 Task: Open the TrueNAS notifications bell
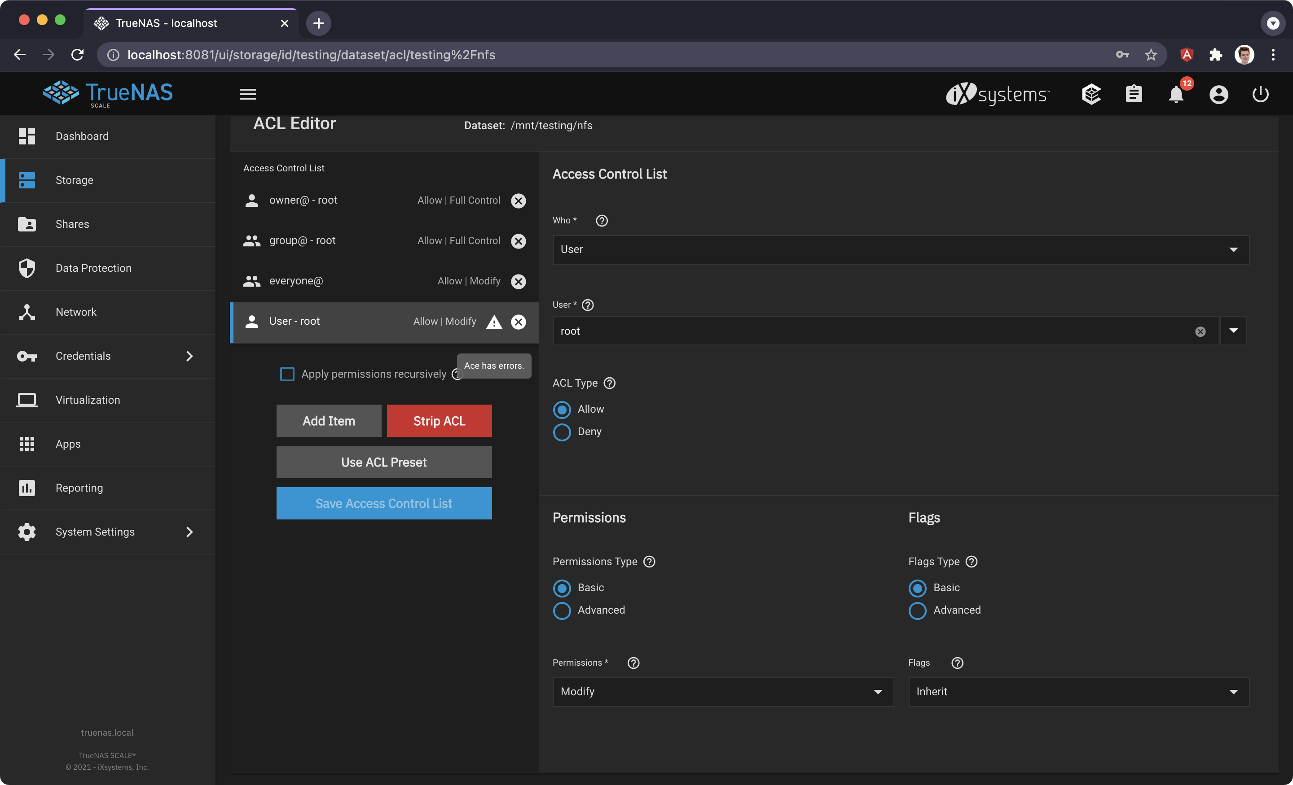(x=1175, y=94)
